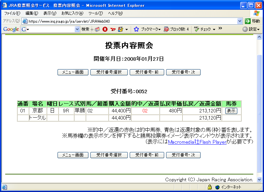Click the toolbar chevron for more buttons
This screenshot has height=192, width=264.
click(220, 28)
